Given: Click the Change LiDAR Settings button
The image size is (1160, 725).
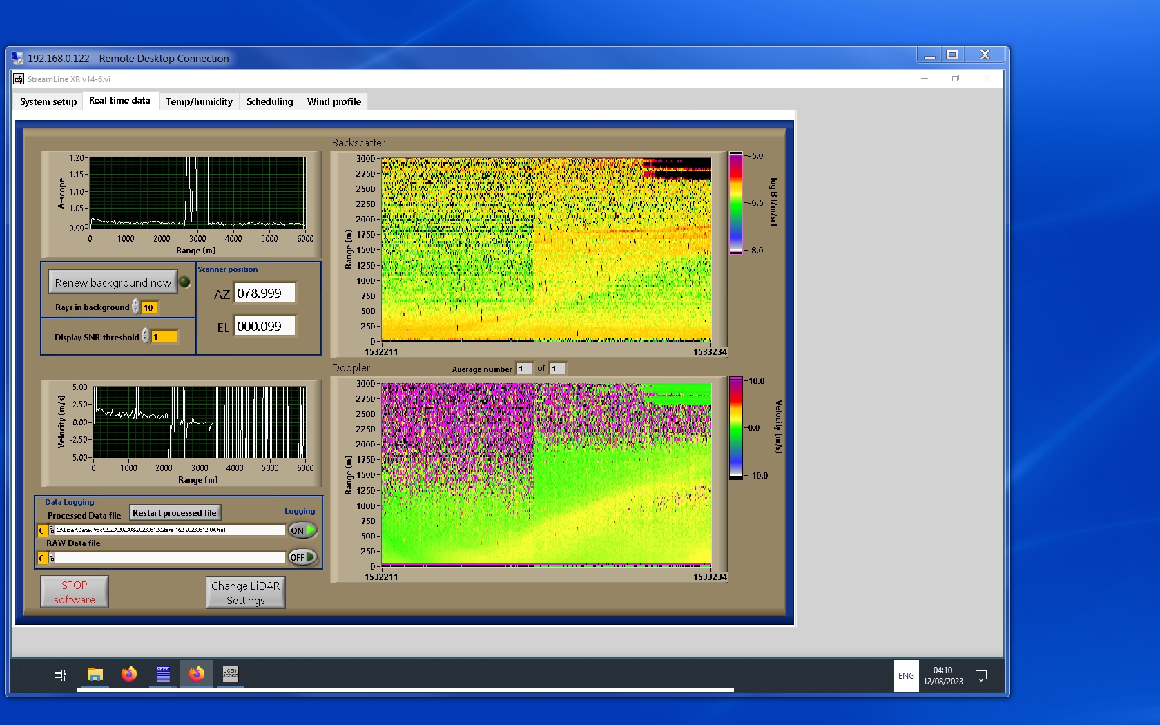Looking at the screenshot, I should click(245, 592).
